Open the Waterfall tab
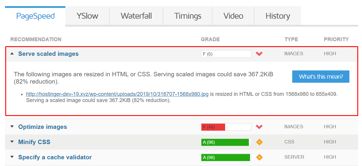Image resolution: width=362 pixels, height=166 pixels. click(136, 16)
